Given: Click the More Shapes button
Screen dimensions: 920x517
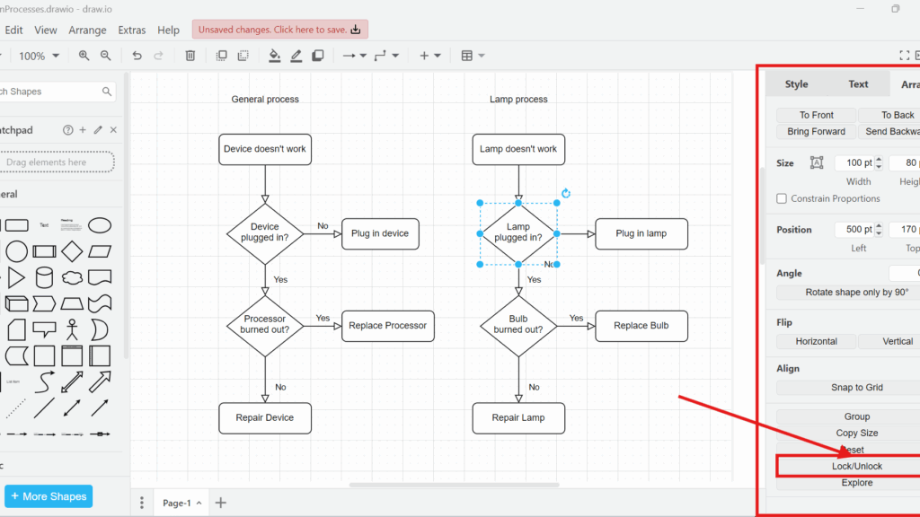Looking at the screenshot, I should pos(49,496).
